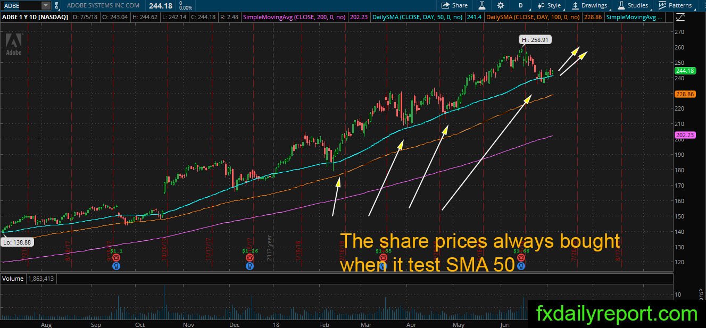
Task: Click the 260 level on price axis
Action: tap(679, 47)
